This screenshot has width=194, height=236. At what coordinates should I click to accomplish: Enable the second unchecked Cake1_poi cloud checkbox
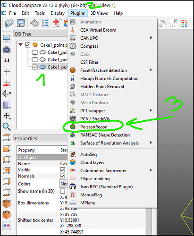[35, 59]
